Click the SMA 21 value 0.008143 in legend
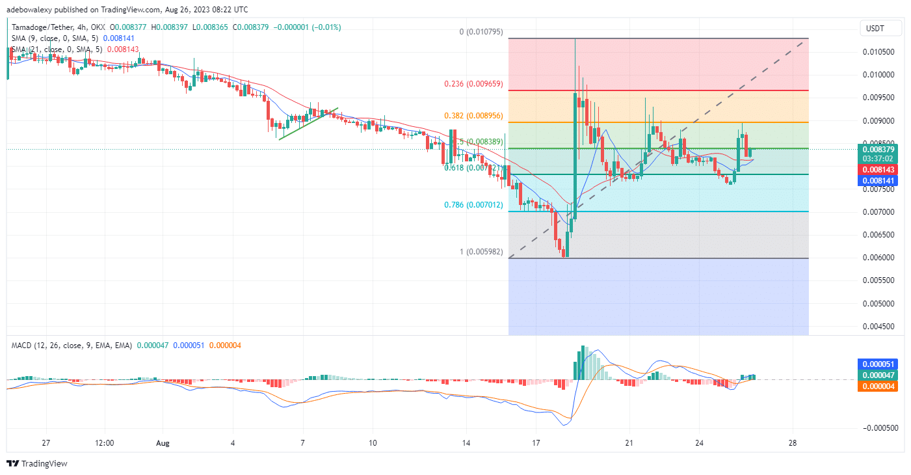The width and height of the screenshot is (911, 475). [122, 49]
